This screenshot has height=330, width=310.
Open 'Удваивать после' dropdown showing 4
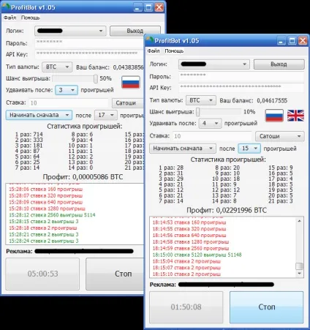click(x=210, y=124)
